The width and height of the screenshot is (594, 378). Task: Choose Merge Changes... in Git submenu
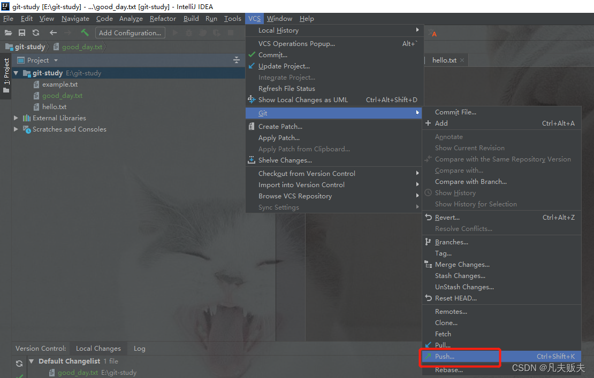tap(502, 265)
